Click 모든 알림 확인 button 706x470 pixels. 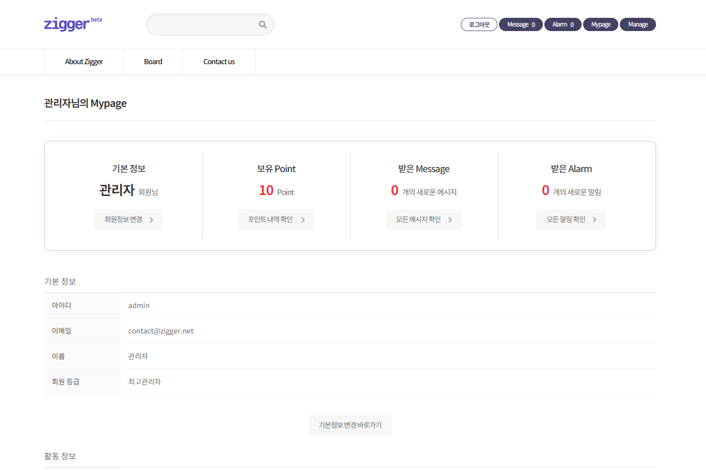click(x=571, y=219)
